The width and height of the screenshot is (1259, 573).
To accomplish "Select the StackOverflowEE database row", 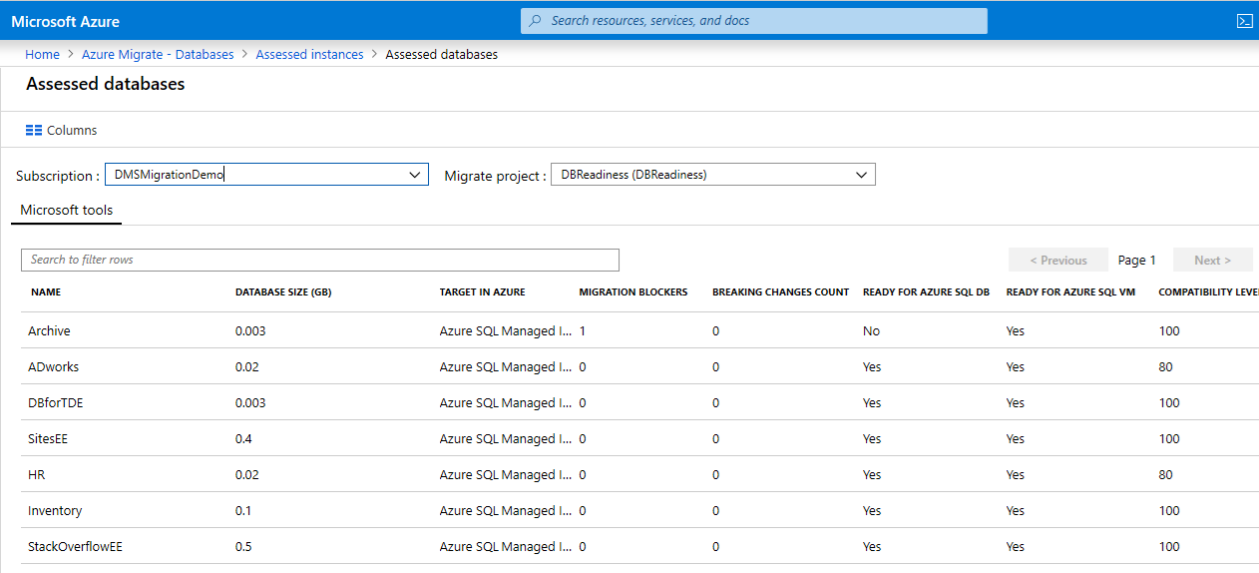I will tap(76, 547).
